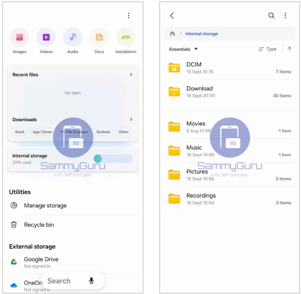Open Google Drive storage entry
Image resolution: width=301 pixels, height=294 pixels.
(73, 262)
